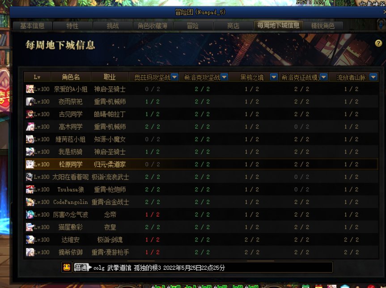The width and height of the screenshot is (386, 288).
Task: Select character name 亲爱的A小姐
Action: pos(71,89)
